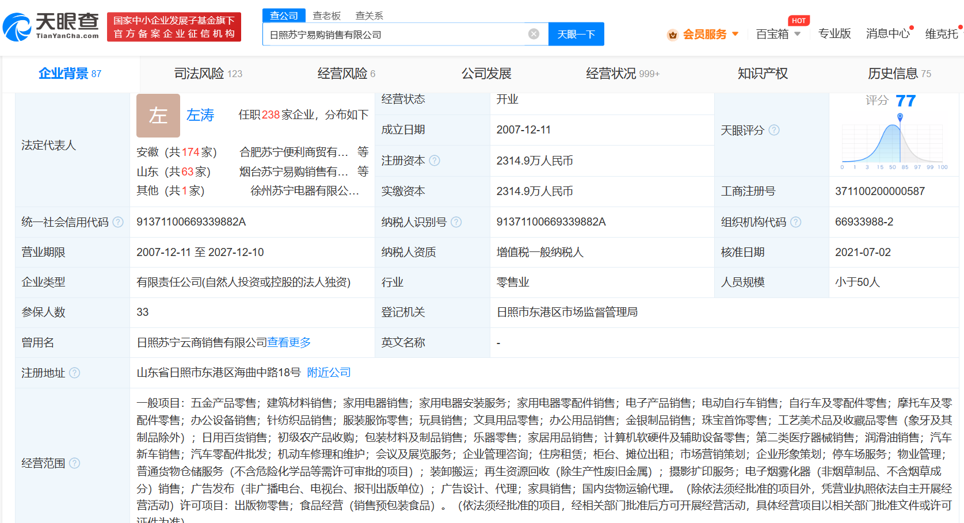This screenshot has width=964, height=523.
Task: Open the 百宝箱 dropdown
Action: 778,34
